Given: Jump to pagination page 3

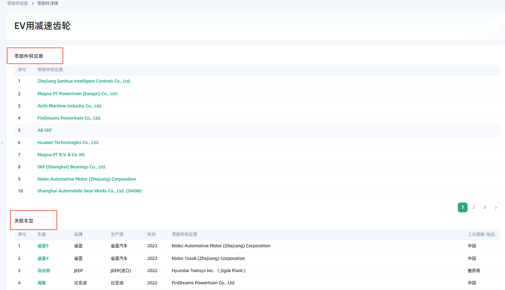Looking at the screenshot, I should click(x=485, y=207).
